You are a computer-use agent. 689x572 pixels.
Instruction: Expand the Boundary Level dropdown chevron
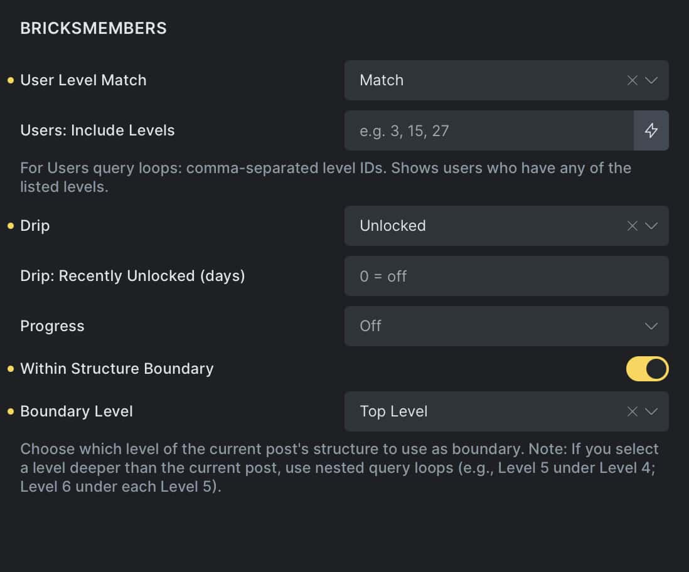click(x=651, y=411)
